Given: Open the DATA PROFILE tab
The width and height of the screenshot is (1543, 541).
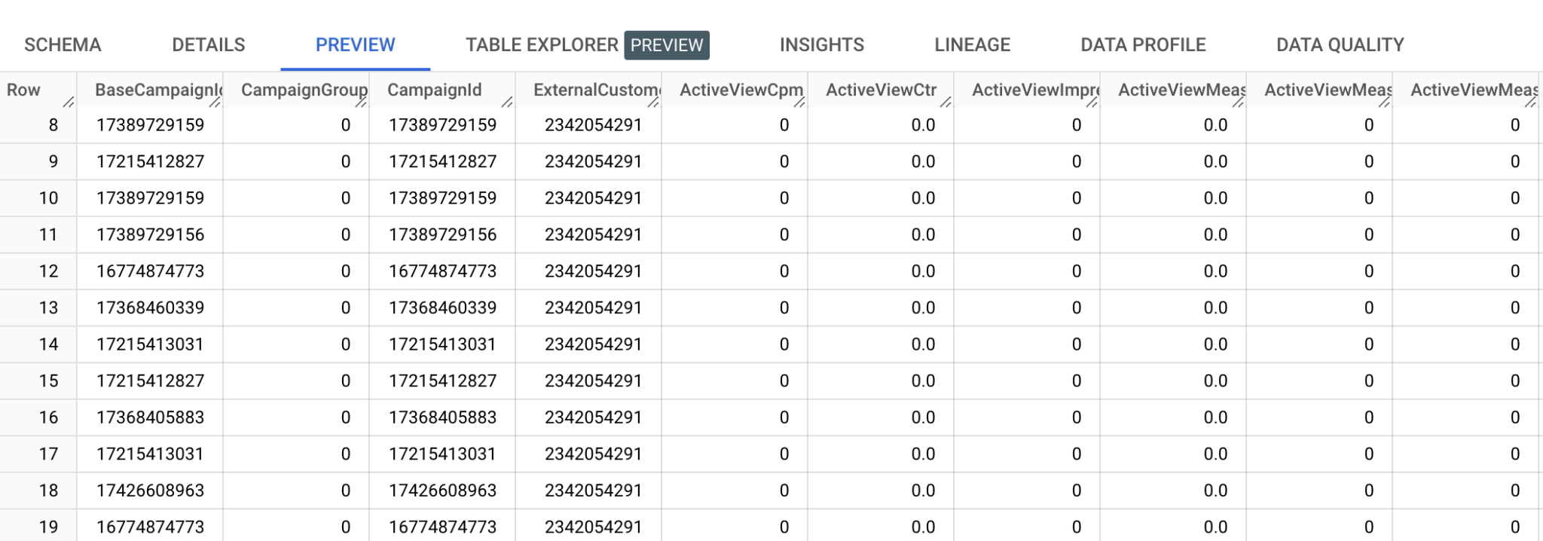Looking at the screenshot, I should [x=1143, y=45].
